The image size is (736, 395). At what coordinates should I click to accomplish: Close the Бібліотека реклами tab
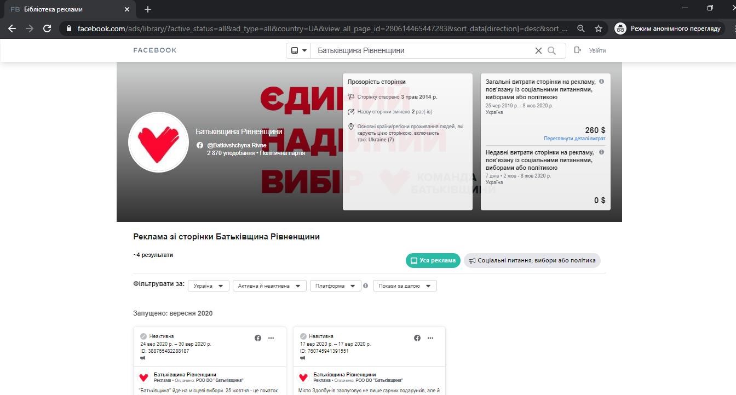tap(128, 9)
